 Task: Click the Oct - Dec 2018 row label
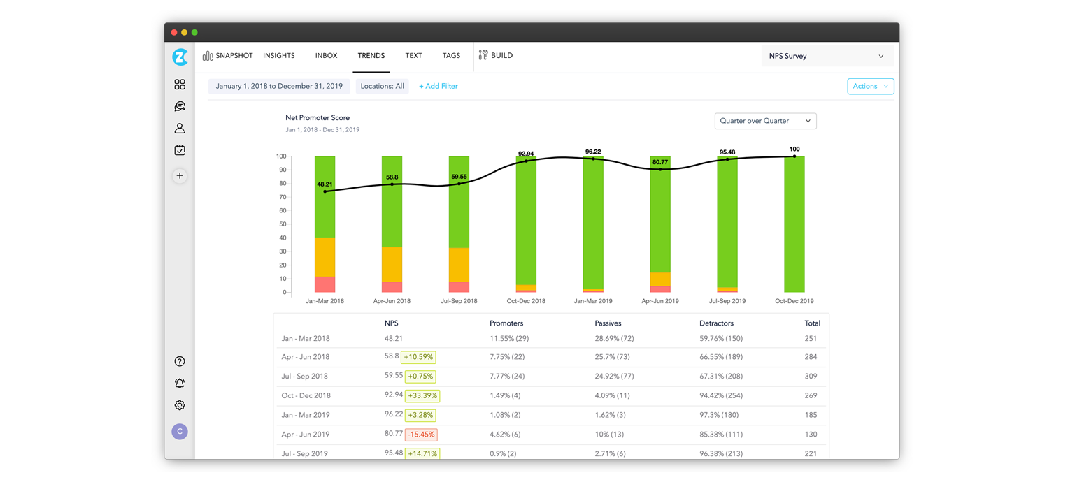305,395
